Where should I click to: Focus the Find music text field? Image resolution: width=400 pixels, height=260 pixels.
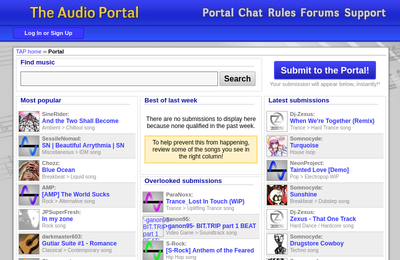[x=119, y=79]
